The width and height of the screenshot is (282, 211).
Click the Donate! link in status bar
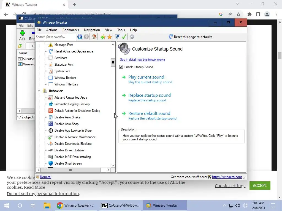(45, 177)
